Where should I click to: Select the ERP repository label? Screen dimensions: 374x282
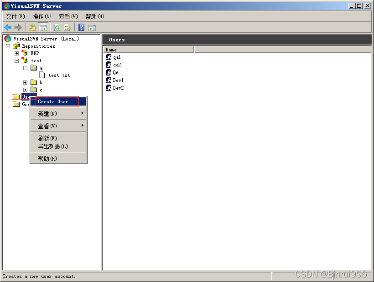pos(35,53)
